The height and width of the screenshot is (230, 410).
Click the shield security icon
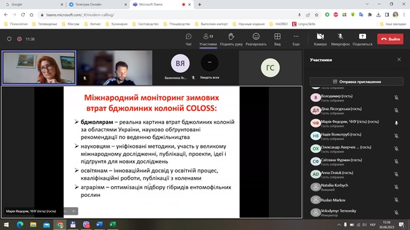click(x=9, y=39)
